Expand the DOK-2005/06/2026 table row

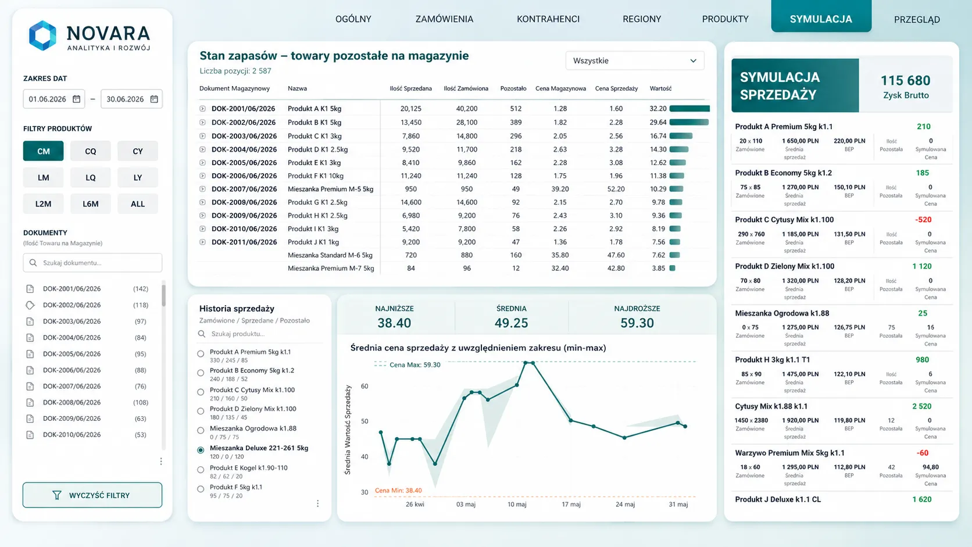pos(202,163)
